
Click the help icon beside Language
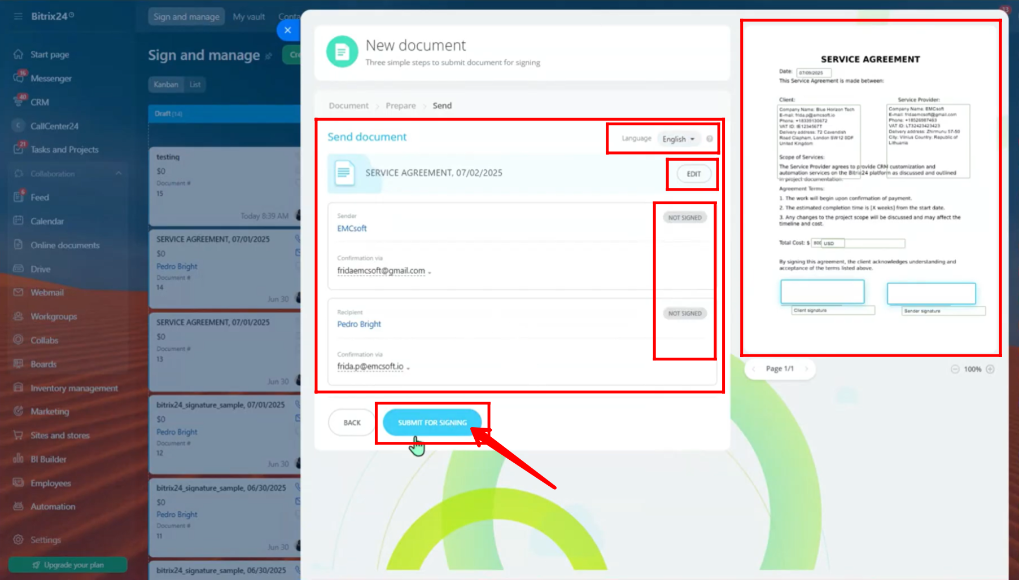click(710, 139)
